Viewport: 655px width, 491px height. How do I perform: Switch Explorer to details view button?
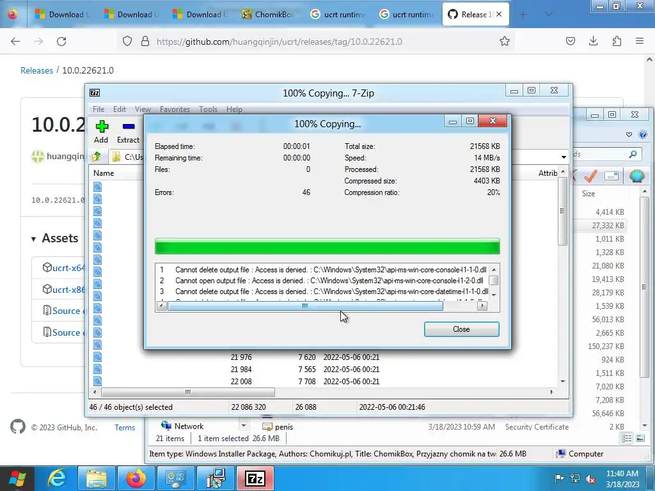pyautogui.click(x=626, y=438)
